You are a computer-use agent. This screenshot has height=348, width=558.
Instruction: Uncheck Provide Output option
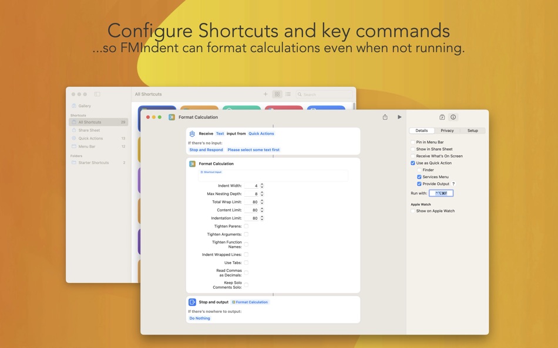coord(419,184)
